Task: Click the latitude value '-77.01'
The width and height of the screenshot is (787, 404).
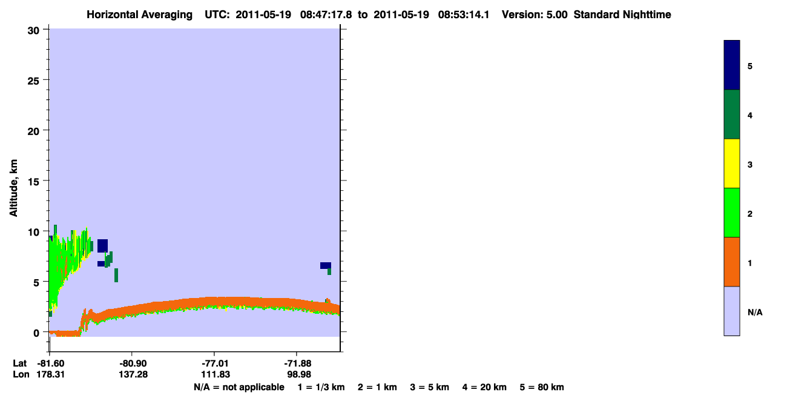Action: point(214,363)
